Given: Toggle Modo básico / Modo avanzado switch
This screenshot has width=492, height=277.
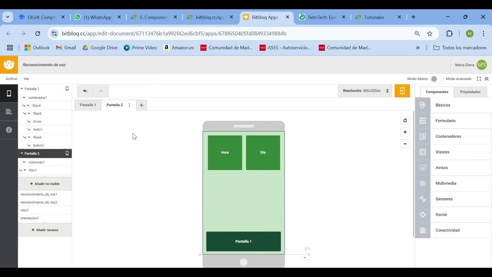Looking at the screenshot, I should [x=436, y=79].
